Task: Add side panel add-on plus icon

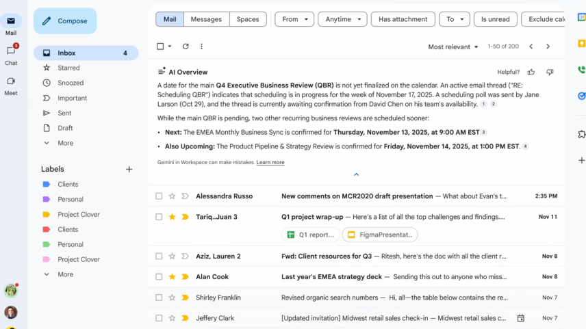Action: coord(581,160)
